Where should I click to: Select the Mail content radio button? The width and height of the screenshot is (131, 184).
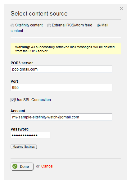click(x=99, y=25)
